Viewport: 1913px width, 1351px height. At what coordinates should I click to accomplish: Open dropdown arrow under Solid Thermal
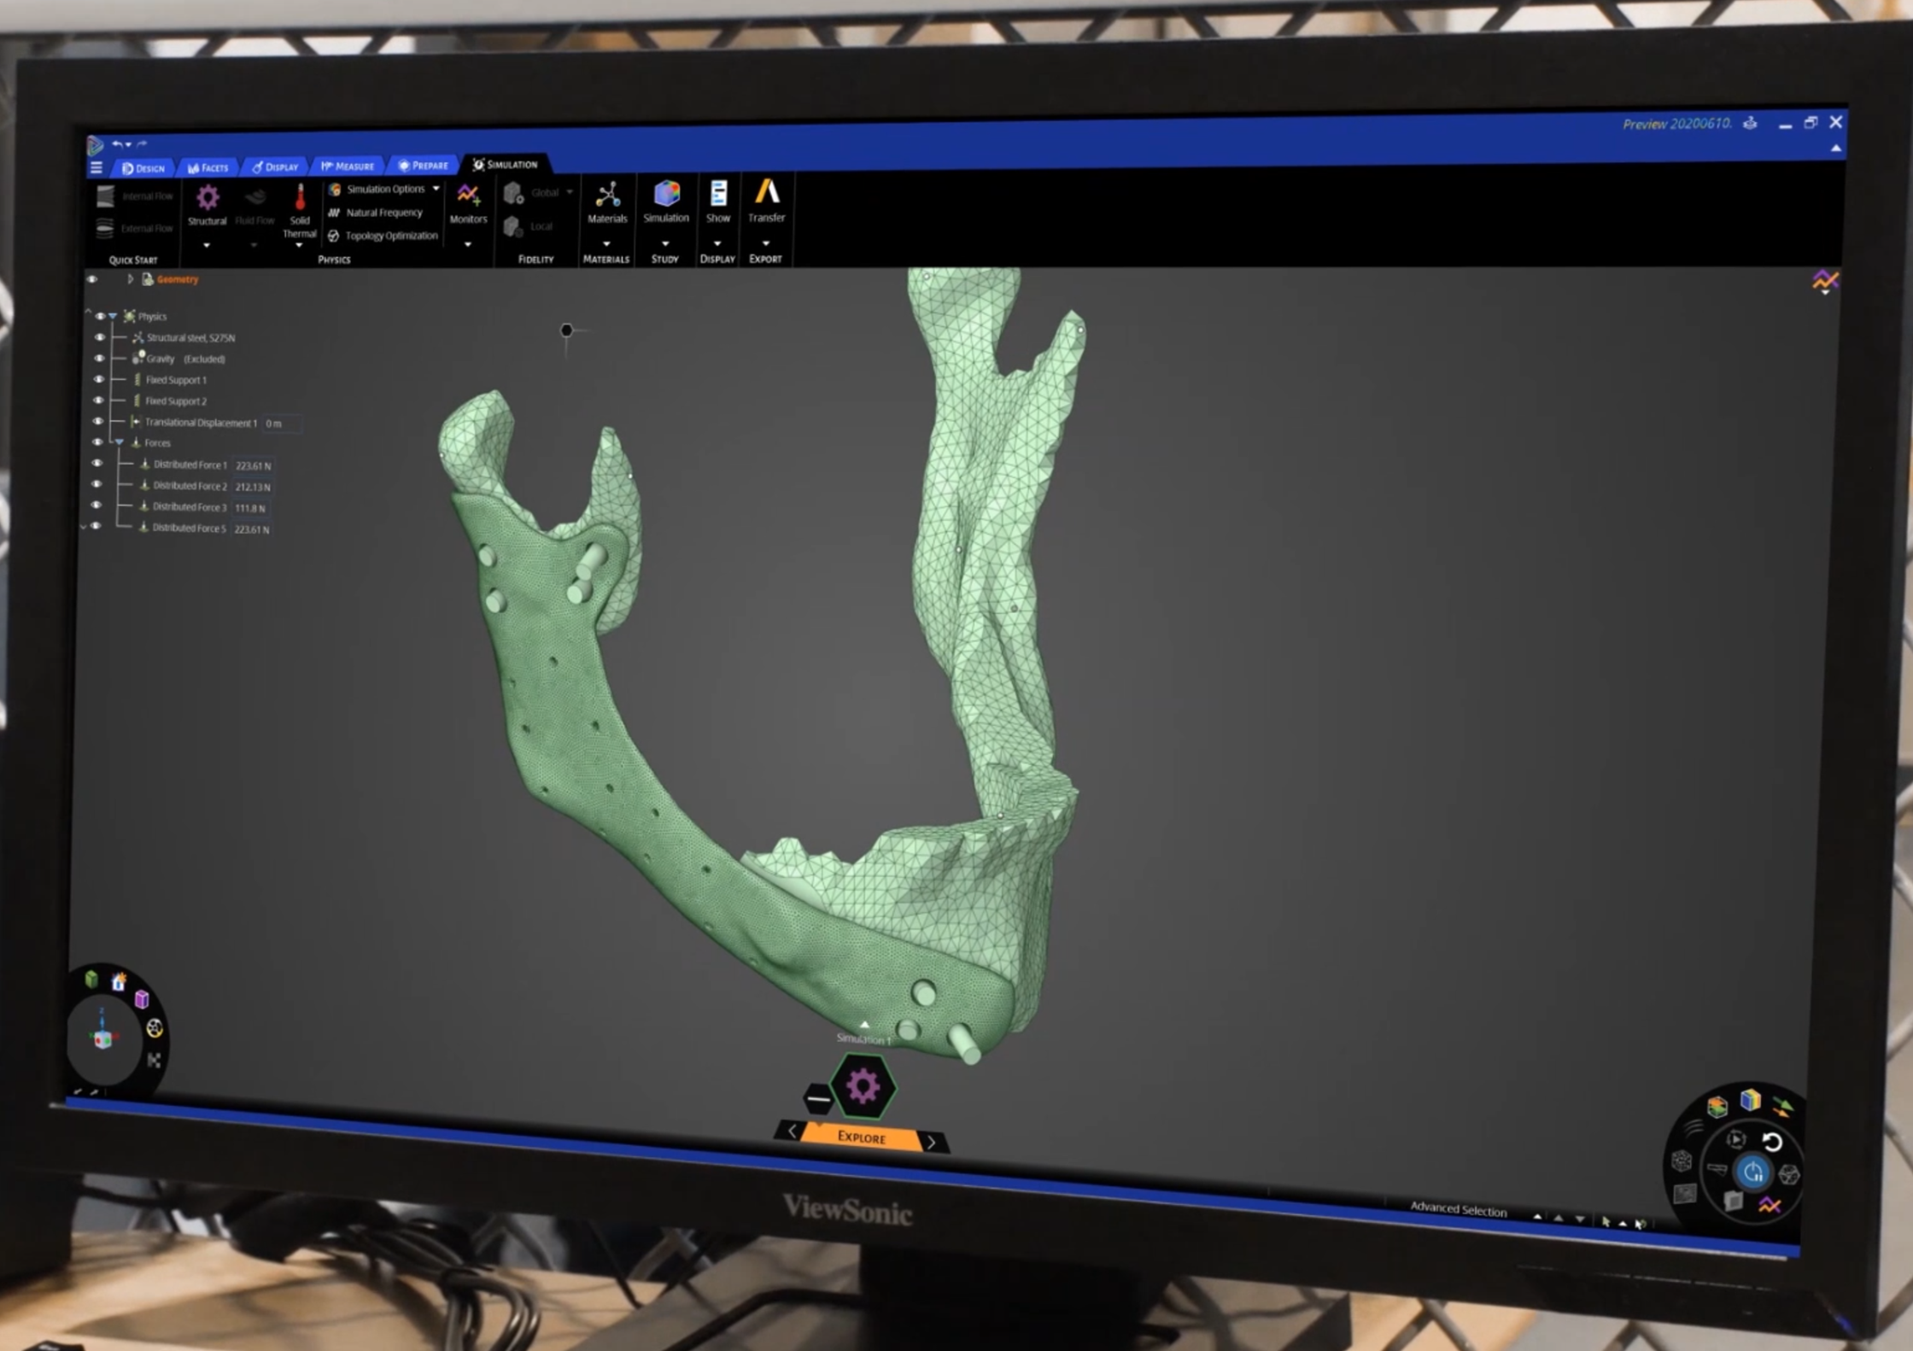click(x=299, y=245)
